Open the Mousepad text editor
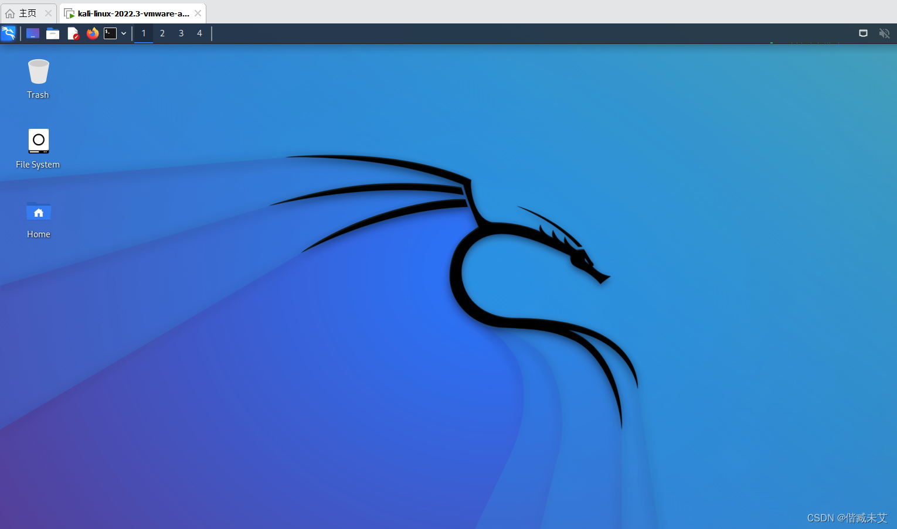The image size is (897, 529). click(x=73, y=33)
